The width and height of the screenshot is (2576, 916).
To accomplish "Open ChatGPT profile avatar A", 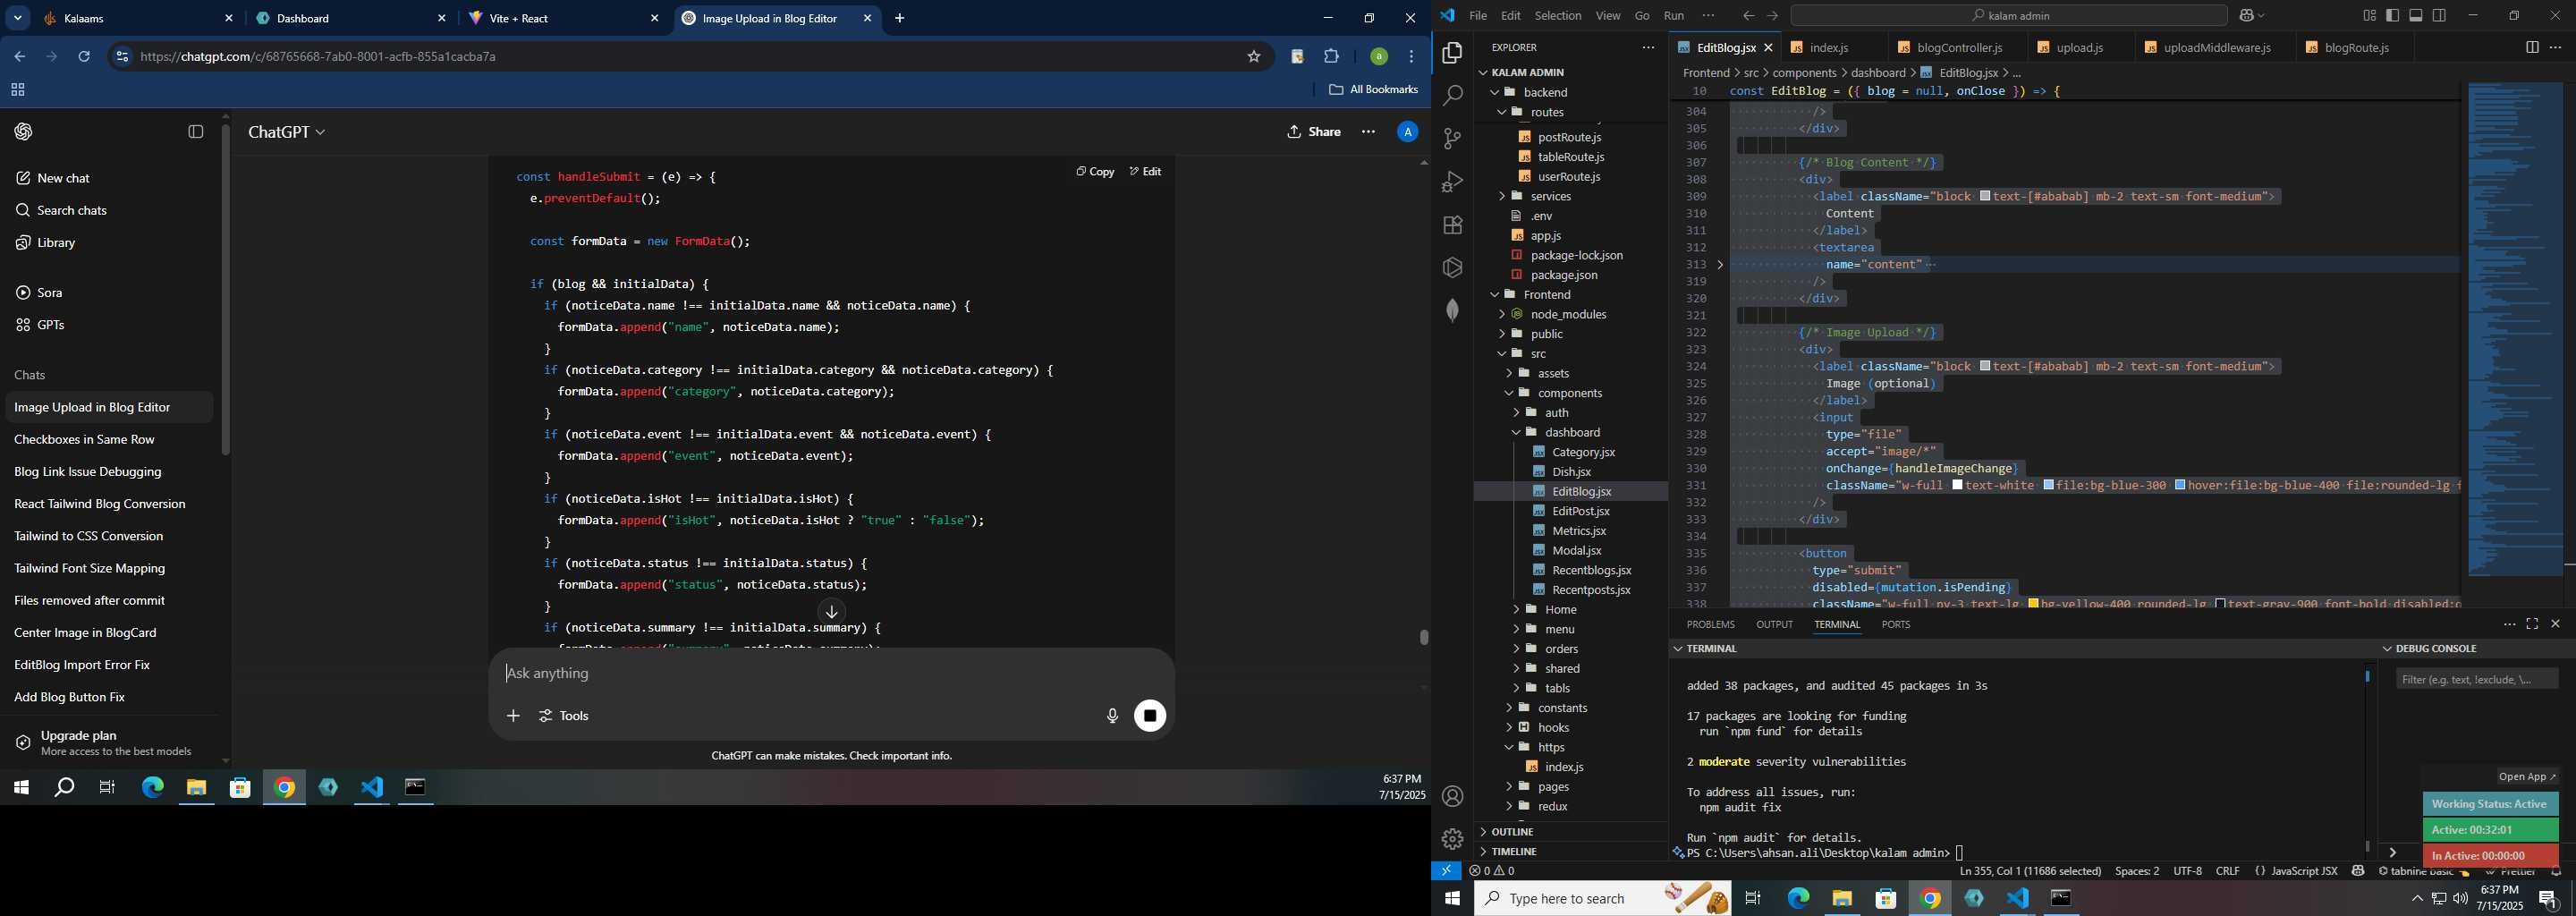I will pyautogui.click(x=1407, y=132).
